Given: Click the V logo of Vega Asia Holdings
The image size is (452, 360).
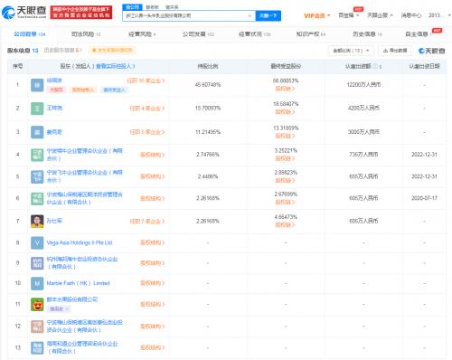Looking at the screenshot, I should (37, 242).
